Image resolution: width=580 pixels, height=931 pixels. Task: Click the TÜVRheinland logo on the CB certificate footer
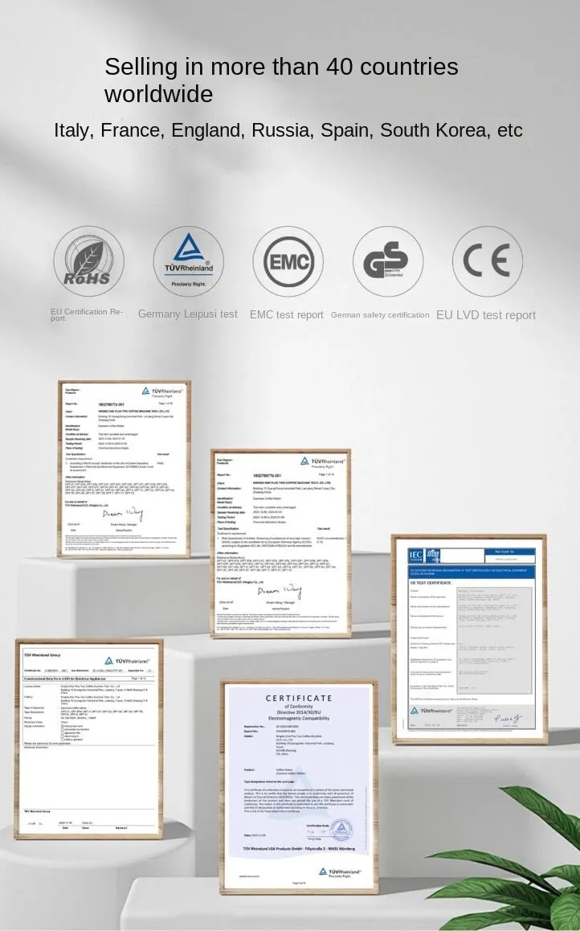431,711
